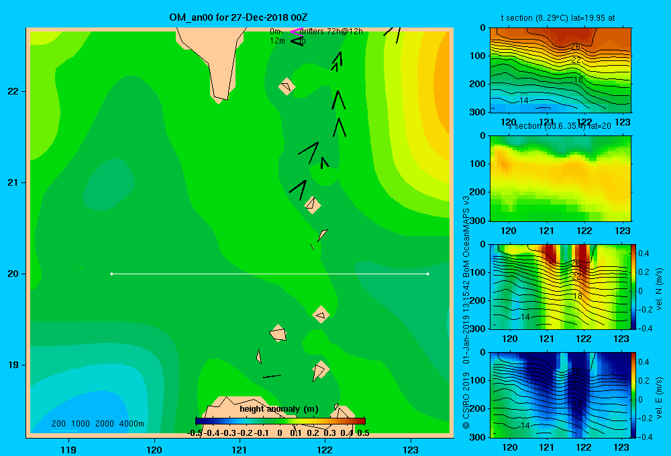Viewport: 671px width, 456px height.
Task: Click the "vel. N (m/s)" axis label
Action: pyautogui.click(x=659, y=289)
